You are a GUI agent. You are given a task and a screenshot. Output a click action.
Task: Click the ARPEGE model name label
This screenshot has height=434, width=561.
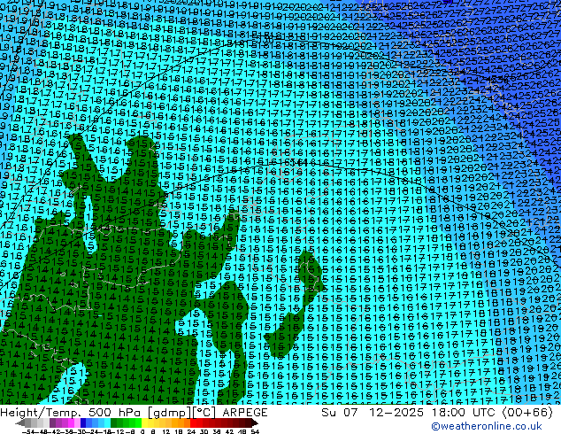point(245,413)
